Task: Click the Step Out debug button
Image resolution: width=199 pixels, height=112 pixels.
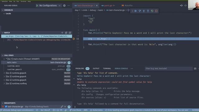Action: tap(148, 11)
